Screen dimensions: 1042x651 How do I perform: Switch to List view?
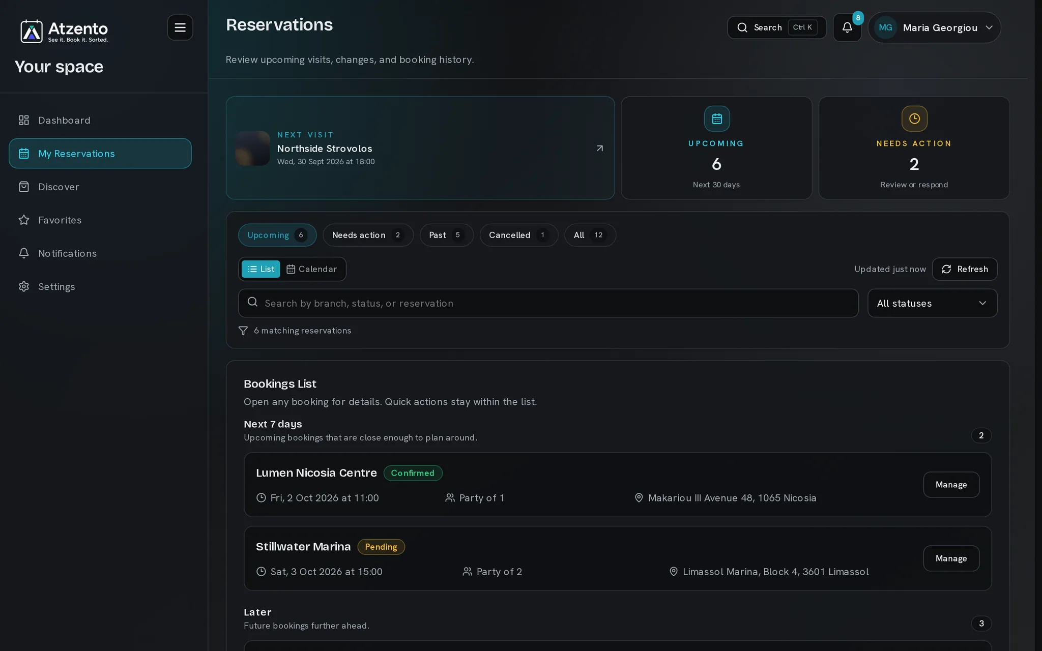260,269
